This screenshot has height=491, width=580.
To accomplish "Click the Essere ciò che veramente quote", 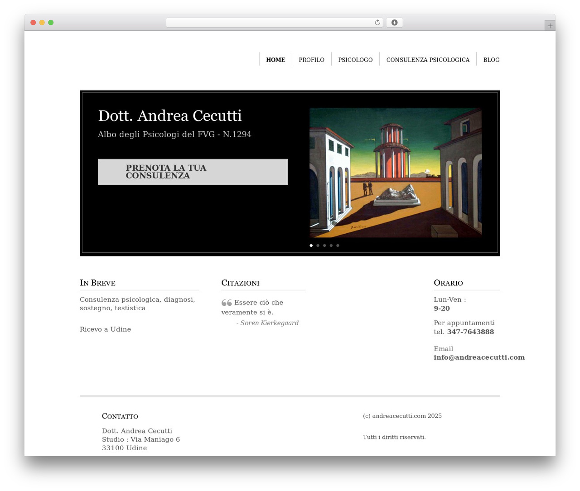I will [252, 307].
